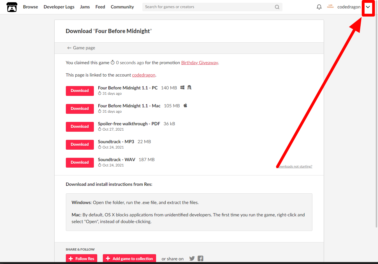The height and width of the screenshot is (264, 378).
Task: Open the codedragon username in the header
Action: (x=349, y=7)
